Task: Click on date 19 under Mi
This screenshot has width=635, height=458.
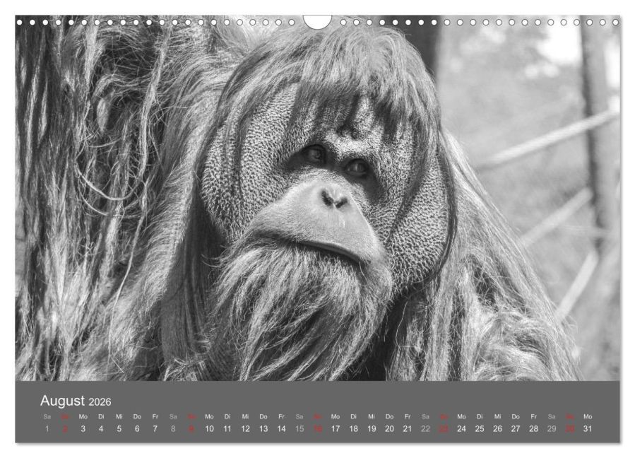Action: pyautogui.click(x=372, y=429)
